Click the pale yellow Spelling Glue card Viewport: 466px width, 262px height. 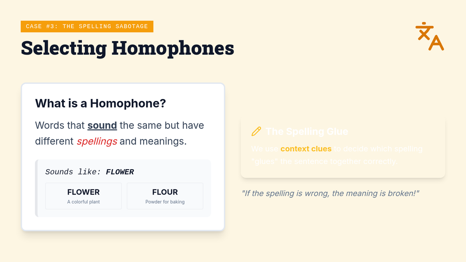click(x=343, y=147)
